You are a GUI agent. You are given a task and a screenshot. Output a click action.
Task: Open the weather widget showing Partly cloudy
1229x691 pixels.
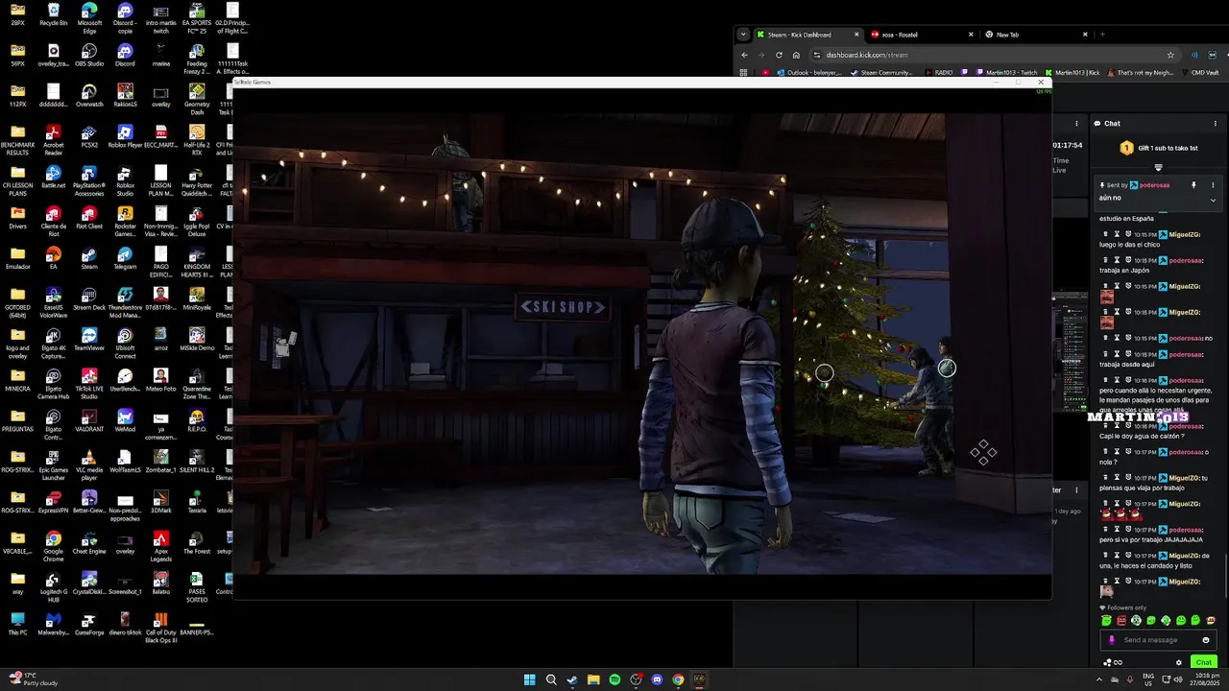point(34,679)
